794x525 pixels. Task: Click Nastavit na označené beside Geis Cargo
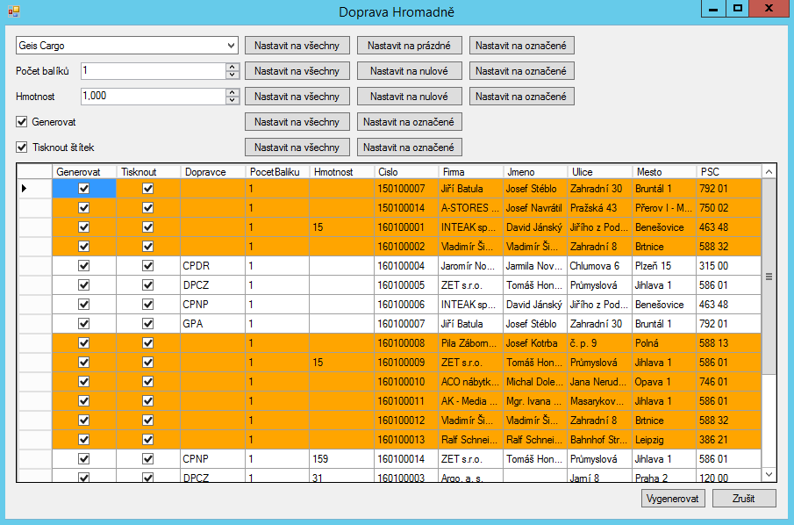point(521,46)
